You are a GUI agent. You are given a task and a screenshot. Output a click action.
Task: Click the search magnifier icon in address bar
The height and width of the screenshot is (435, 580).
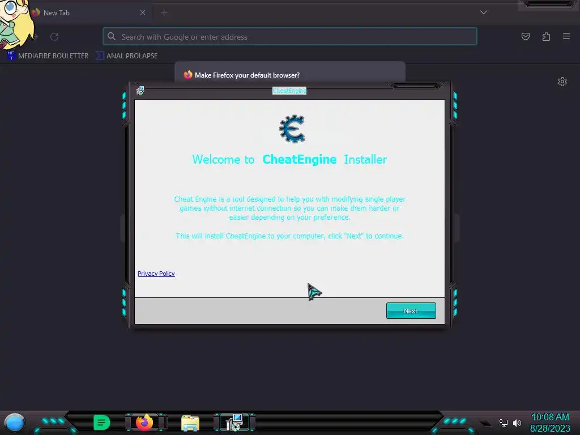pos(112,36)
